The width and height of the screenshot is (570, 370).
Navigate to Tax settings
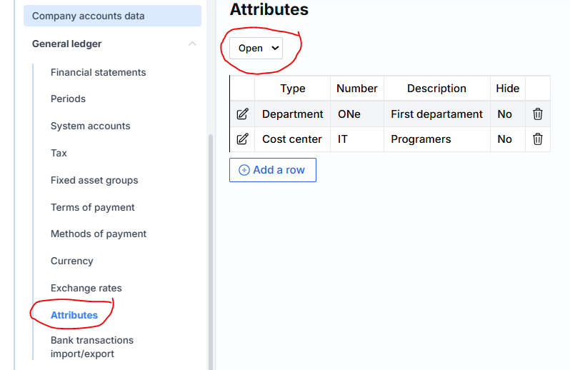click(x=59, y=153)
